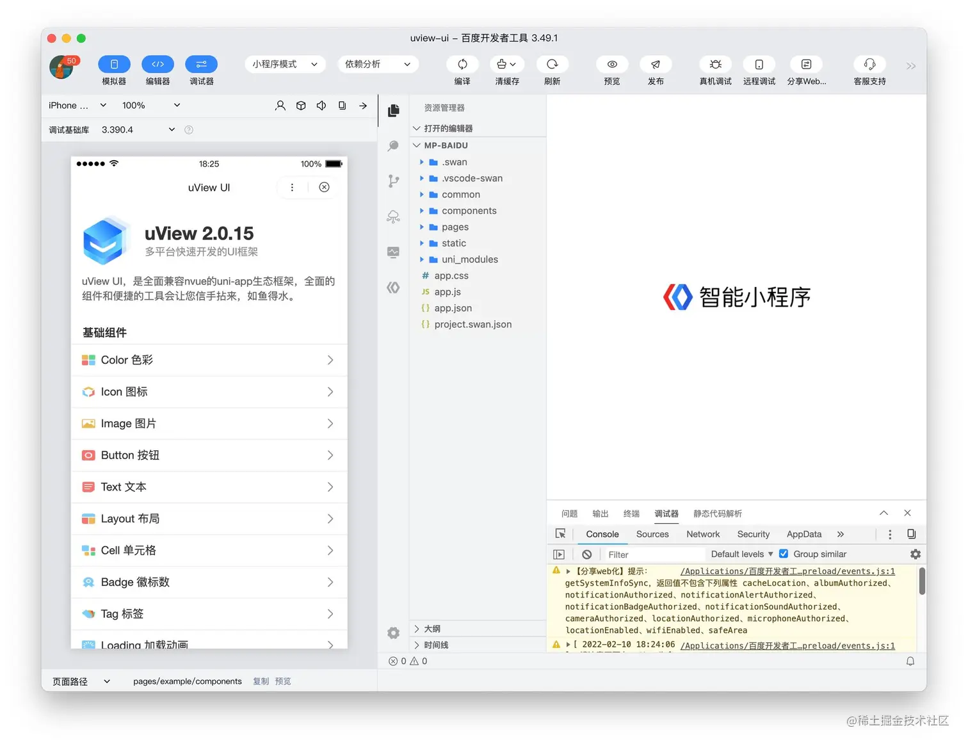This screenshot has width=968, height=746.
Task: Switch to the 终端 terminal tab
Action: pyautogui.click(x=631, y=514)
